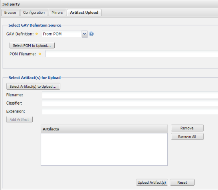Focus the POM Filename input field
Screen dimensions: 218x190
point(131,54)
